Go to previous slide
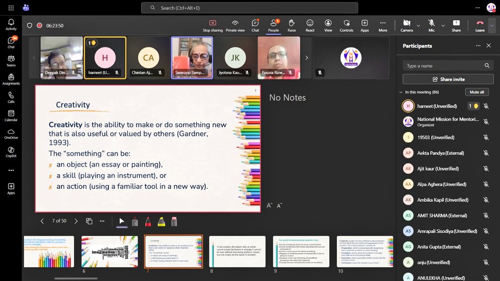 click(42, 221)
